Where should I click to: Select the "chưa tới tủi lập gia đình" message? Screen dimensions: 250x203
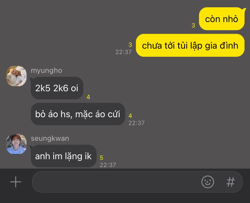coord(190,45)
